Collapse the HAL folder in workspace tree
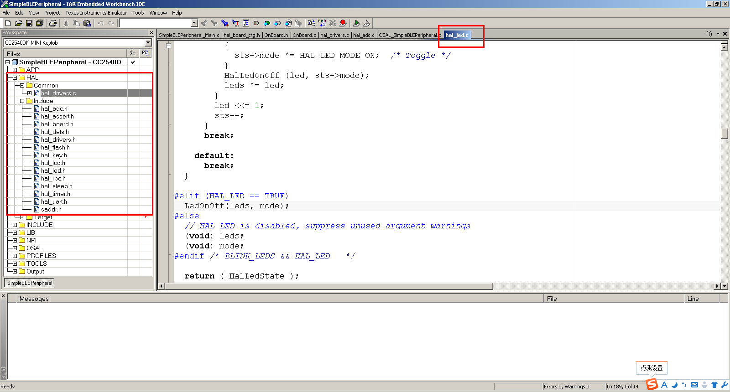 point(15,77)
